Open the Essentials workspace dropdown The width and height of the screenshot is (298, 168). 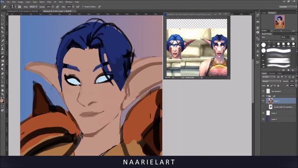click(x=287, y=7)
